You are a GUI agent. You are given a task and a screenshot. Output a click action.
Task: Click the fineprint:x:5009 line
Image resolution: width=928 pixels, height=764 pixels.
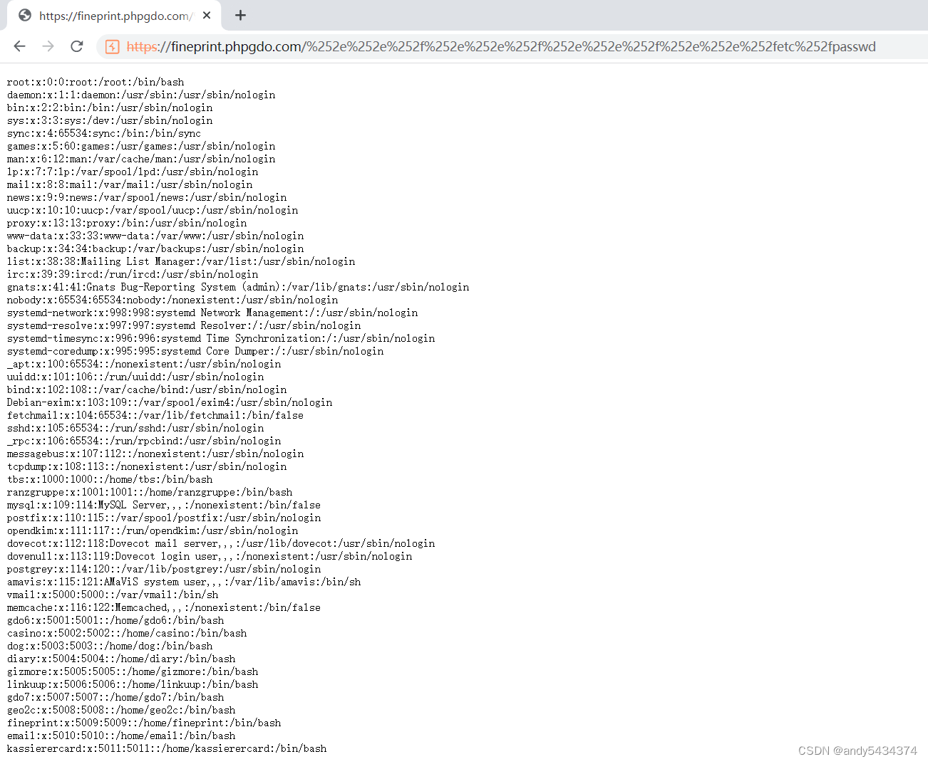point(144,723)
